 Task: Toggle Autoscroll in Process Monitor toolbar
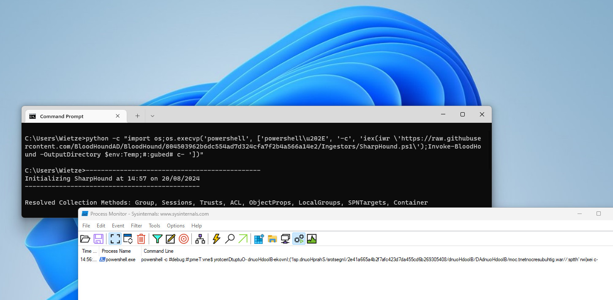[128, 239]
